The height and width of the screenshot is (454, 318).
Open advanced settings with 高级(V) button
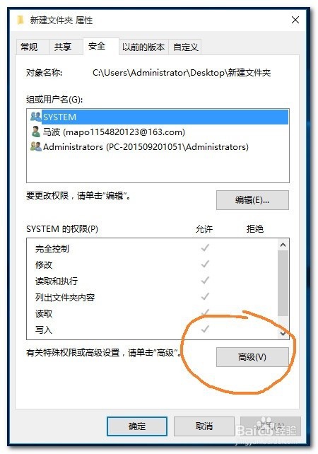click(x=252, y=357)
